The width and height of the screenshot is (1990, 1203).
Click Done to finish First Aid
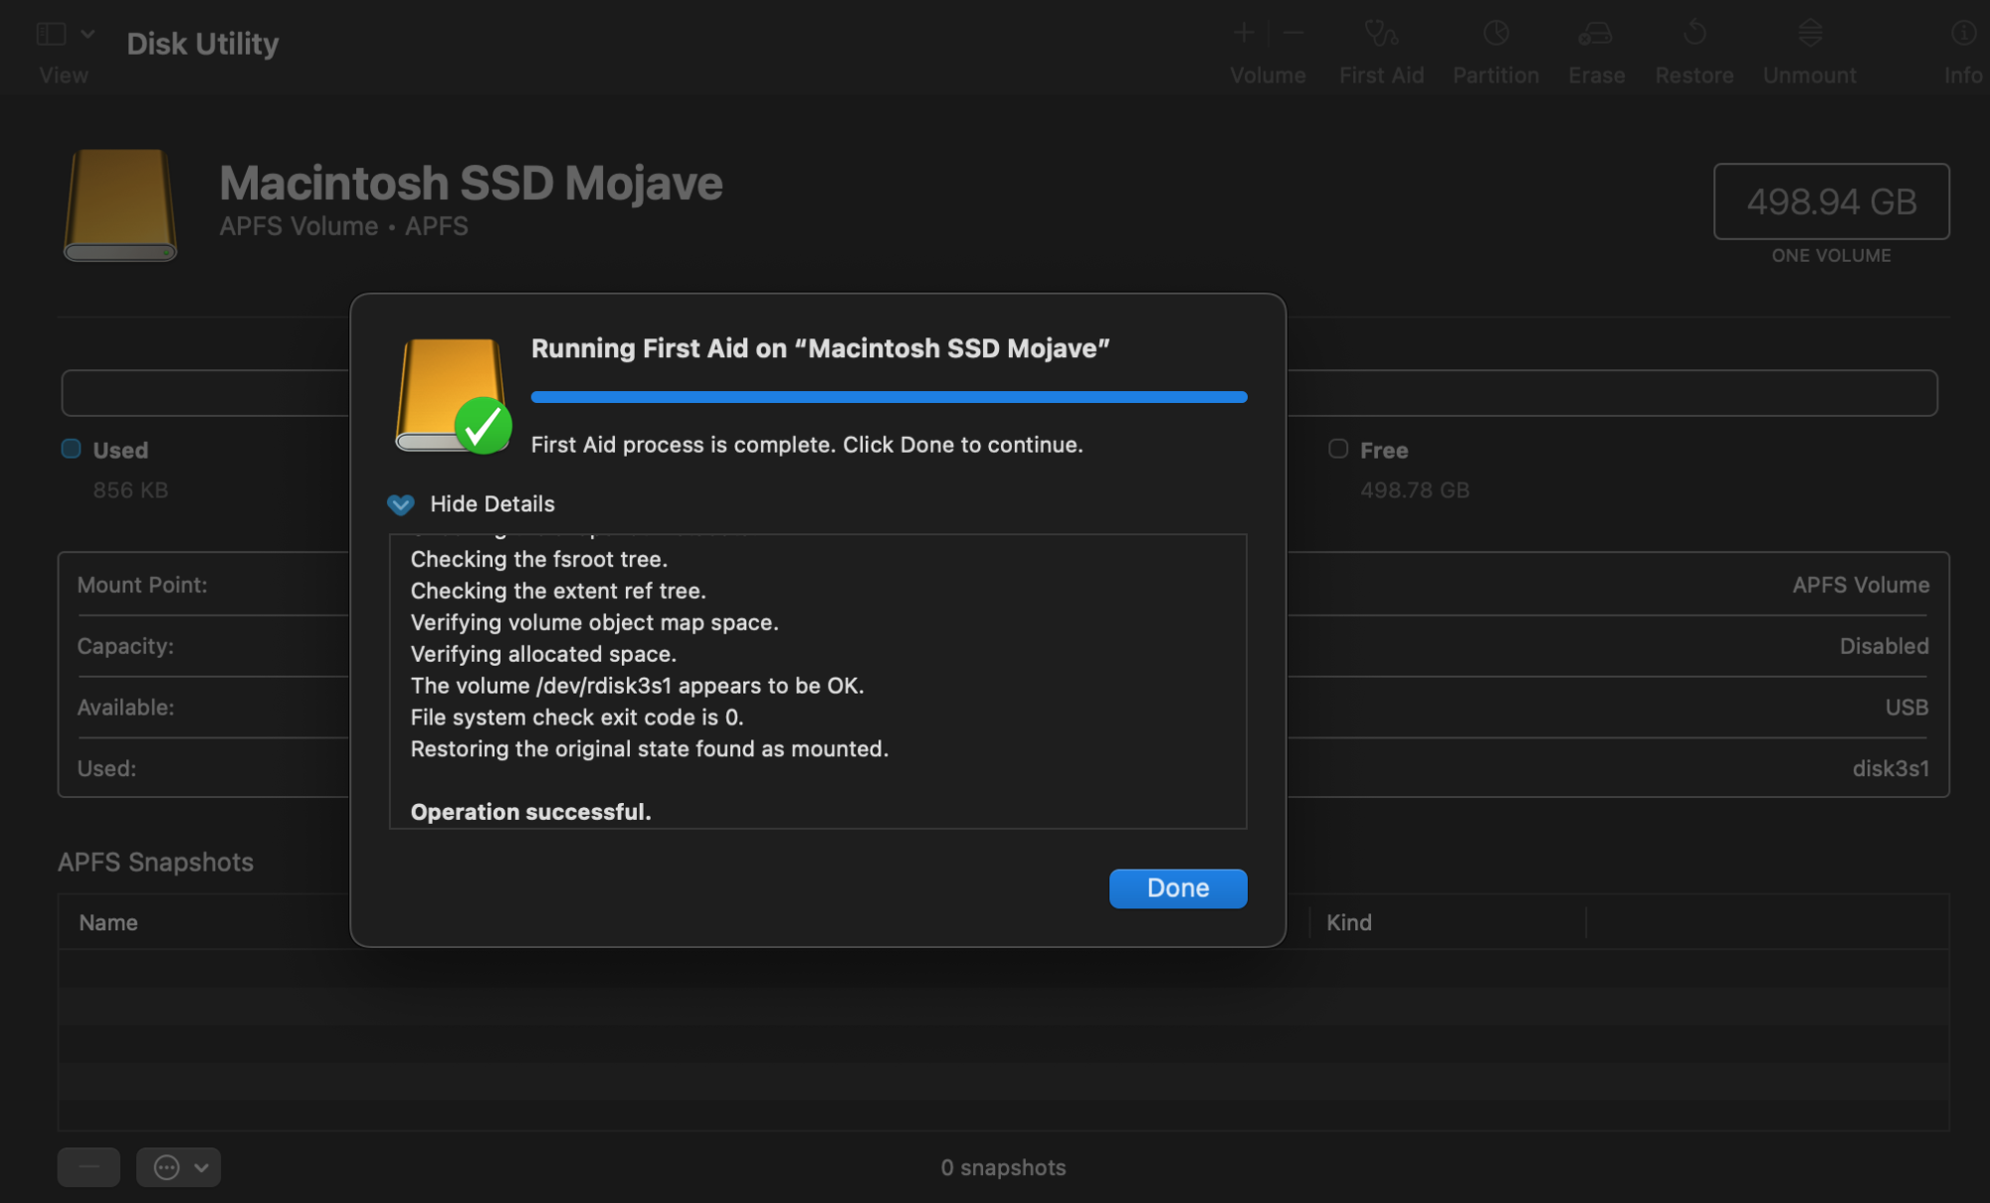(1177, 888)
